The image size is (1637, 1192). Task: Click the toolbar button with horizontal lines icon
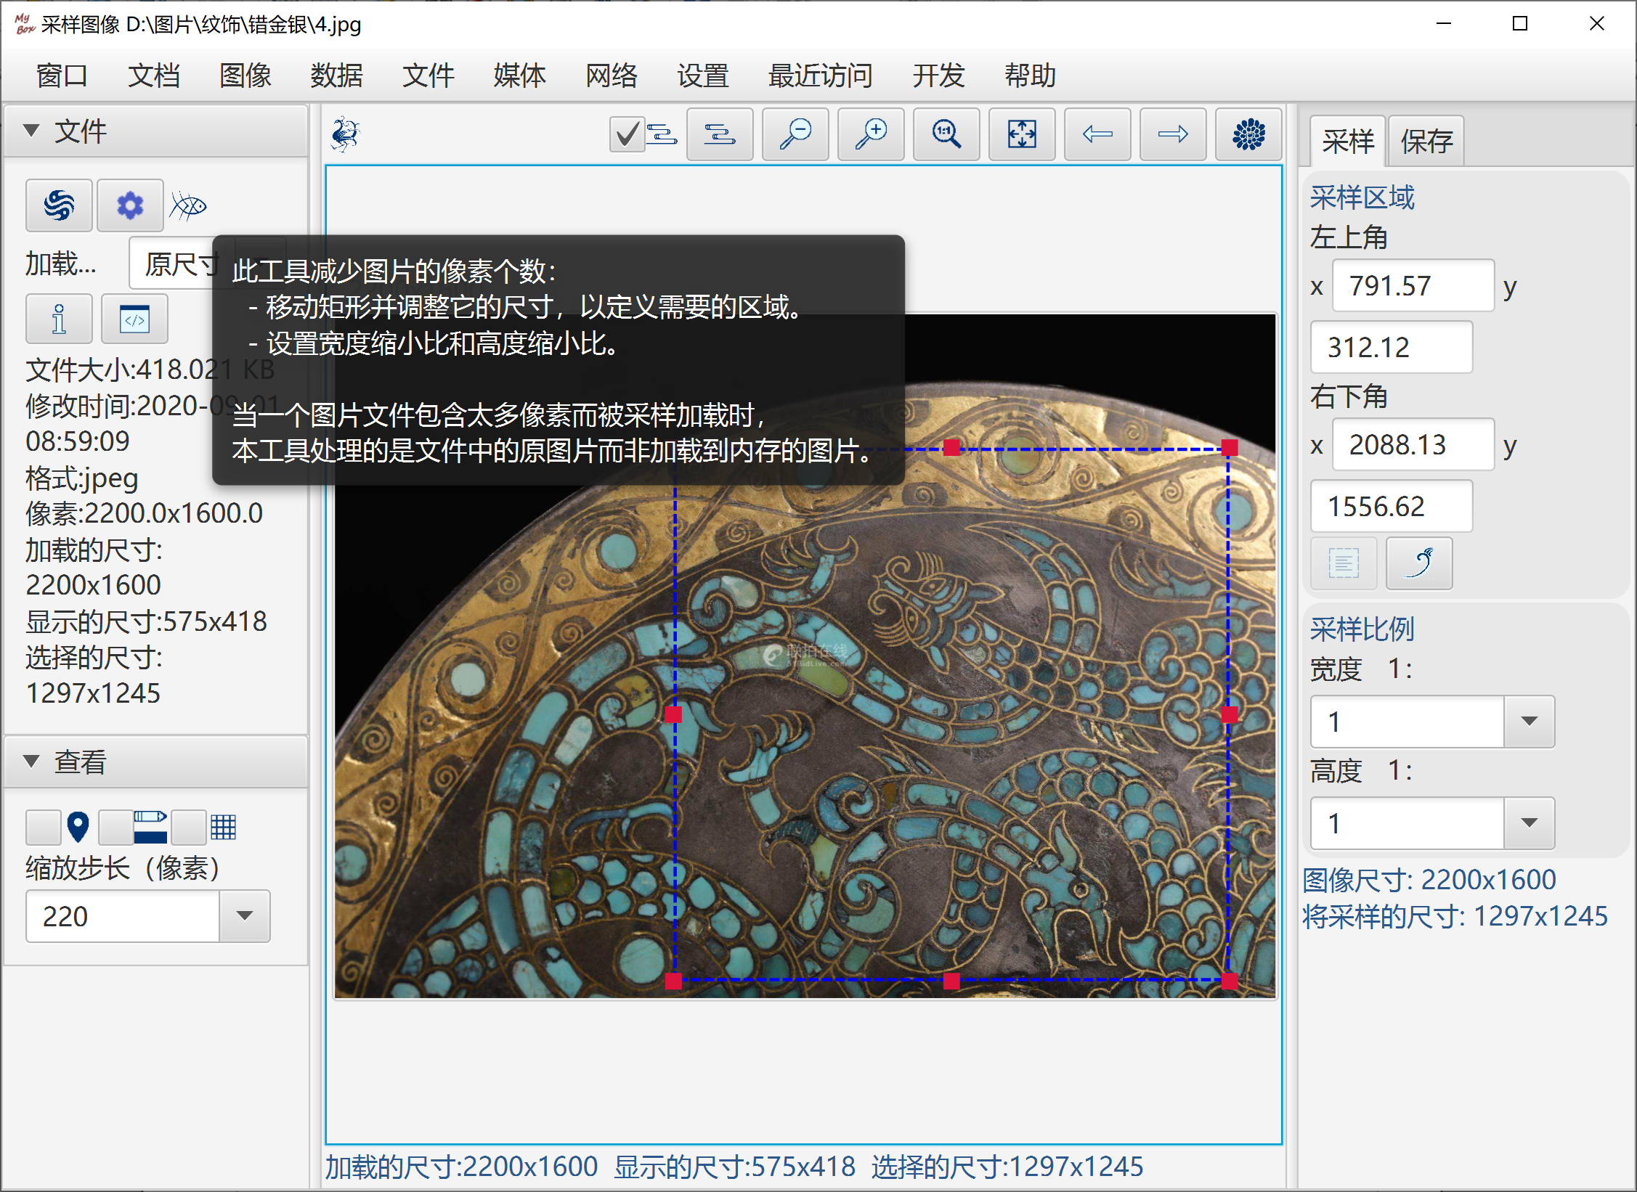[x=720, y=134]
